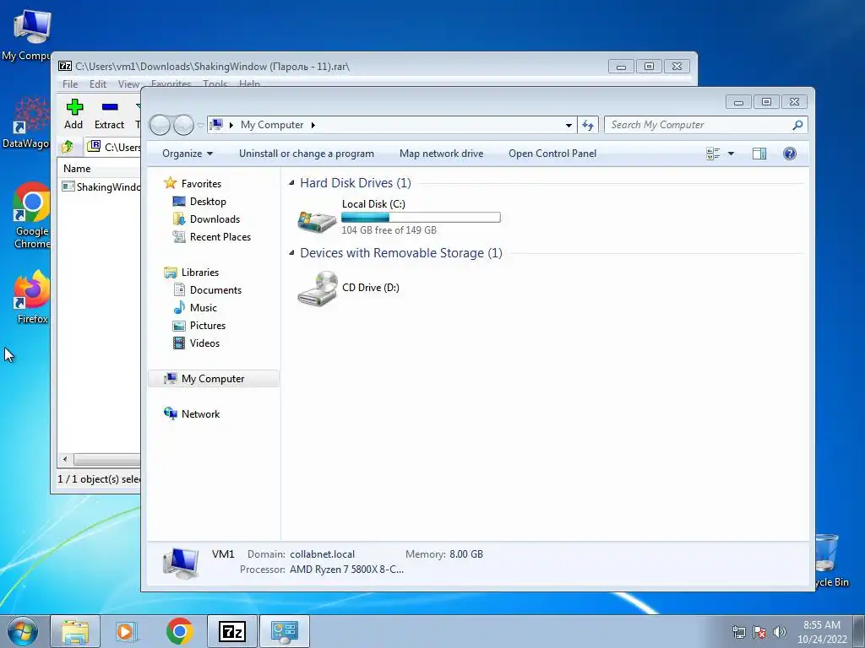Viewport: 865px width, 648px height.
Task: Click Windows Explorer taskbar icon
Action: pyautogui.click(x=75, y=631)
